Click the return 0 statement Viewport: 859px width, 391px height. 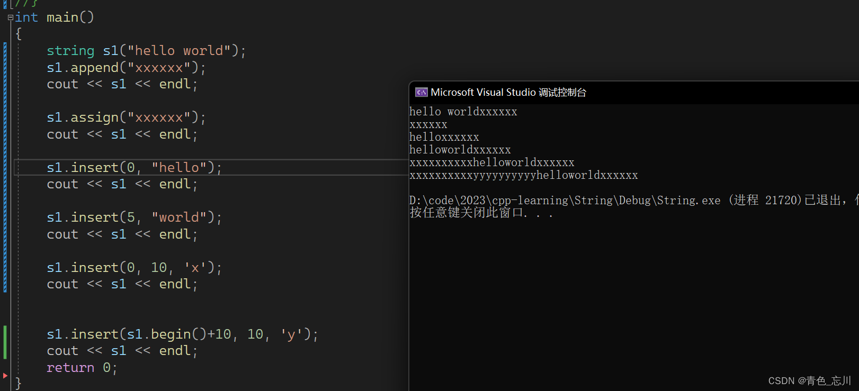click(x=82, y=368)
